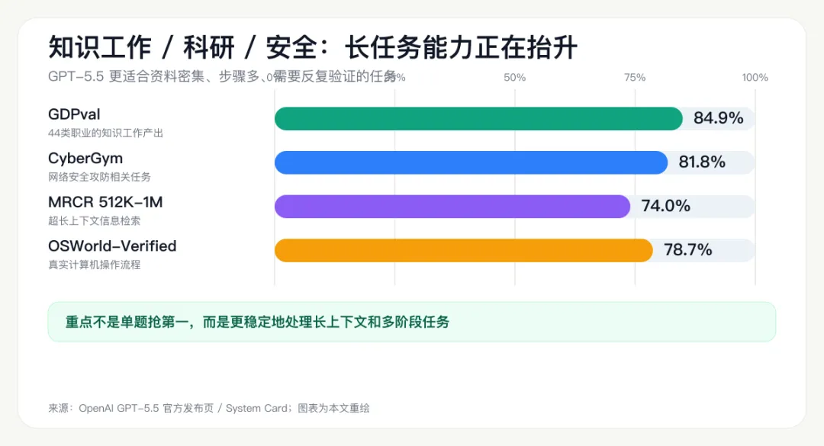Click the purple MRCR bar
This screenshot has height=446, width=824.
tap(452, 207)
